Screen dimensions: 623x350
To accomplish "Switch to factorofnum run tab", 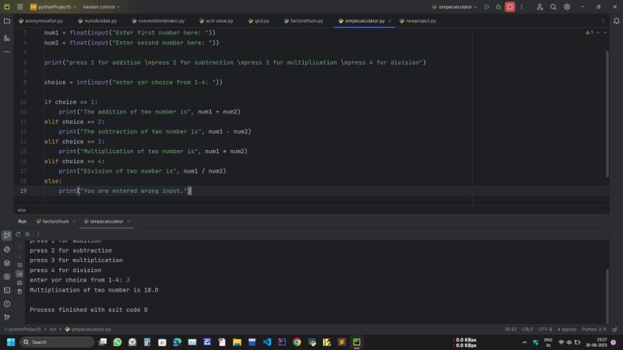I will [52, 222].
